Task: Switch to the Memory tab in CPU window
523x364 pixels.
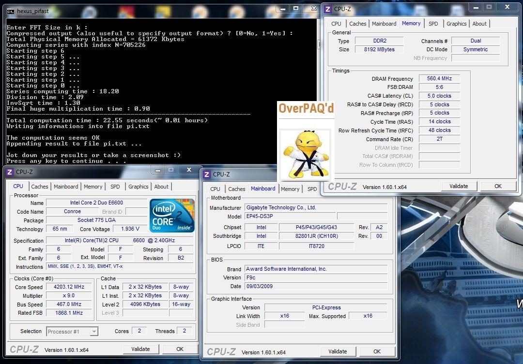Action: coord(93,187)
